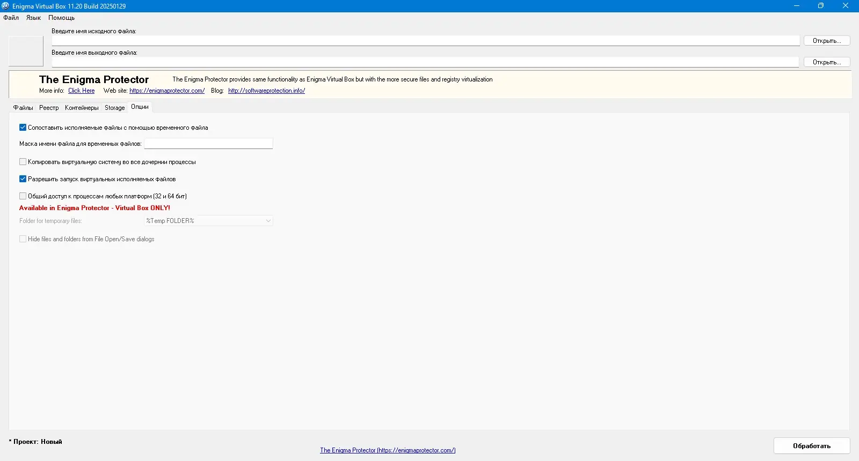Click the output file name field
The height and width of the screenshot is (461, 859).
[x=425, y=62]
